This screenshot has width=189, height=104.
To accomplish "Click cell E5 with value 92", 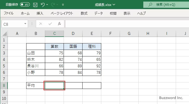I will pyautogui.click(x=92, y=66).
